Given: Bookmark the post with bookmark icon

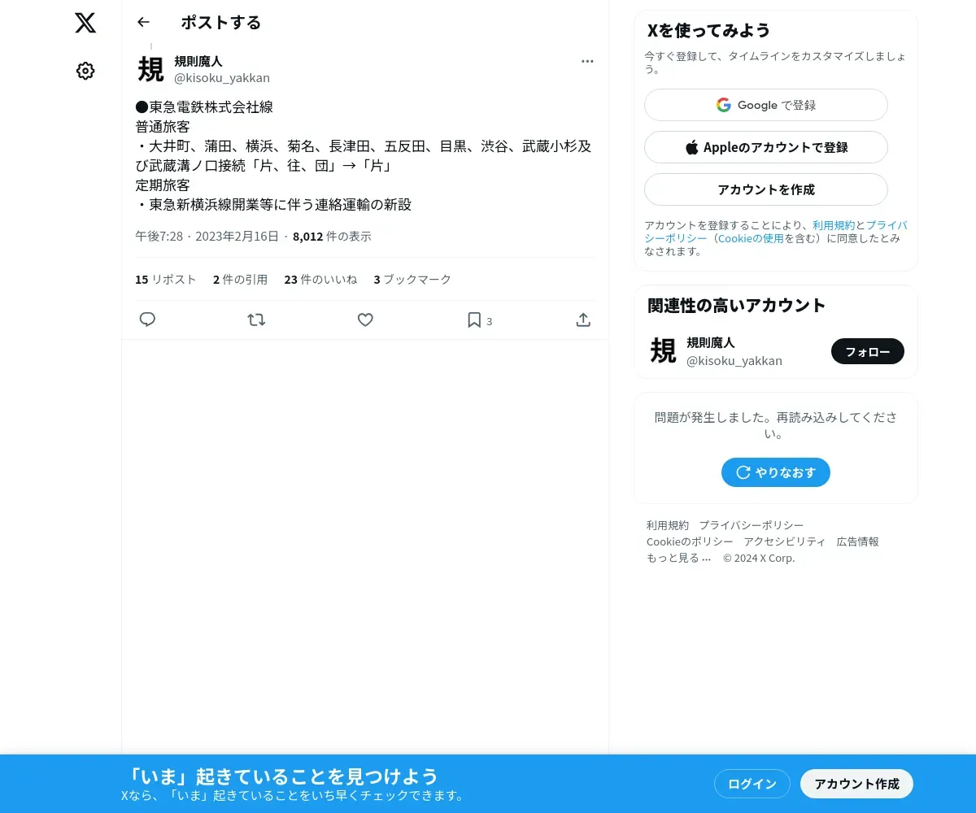Looking at the screenshot, I should (474, 320).
